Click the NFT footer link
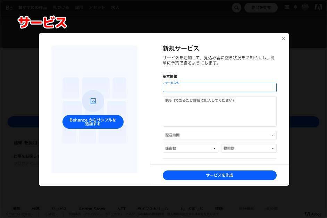The height and width of the screenshot is (218, 327). tap(121, 209)
